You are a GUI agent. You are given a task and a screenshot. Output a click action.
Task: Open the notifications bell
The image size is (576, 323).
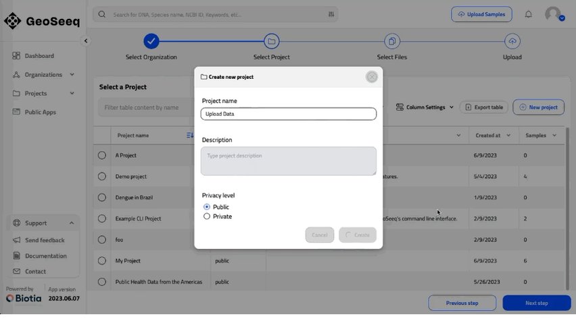tap(528, 14)
